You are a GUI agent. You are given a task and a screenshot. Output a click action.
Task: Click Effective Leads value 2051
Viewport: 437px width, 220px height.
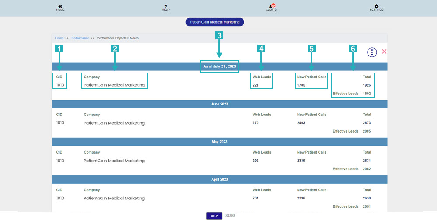[367, 206]
